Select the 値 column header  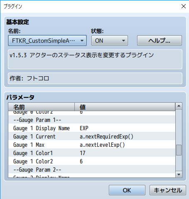click(125, 107)
